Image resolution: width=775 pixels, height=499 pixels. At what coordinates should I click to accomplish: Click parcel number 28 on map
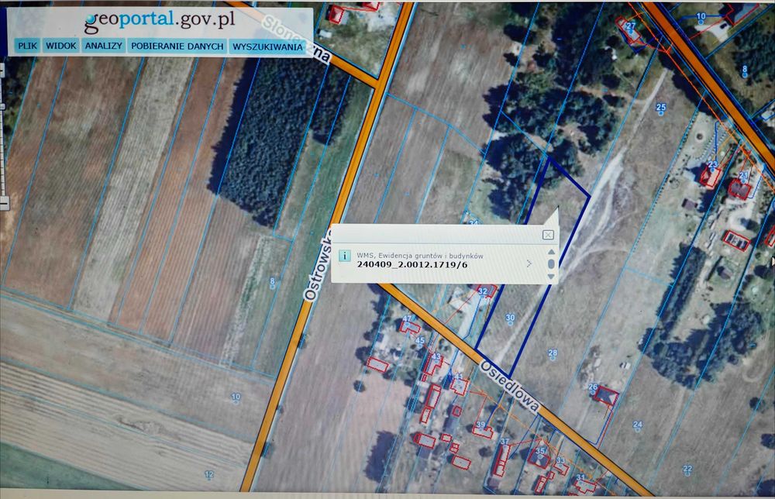pos(553,353)
